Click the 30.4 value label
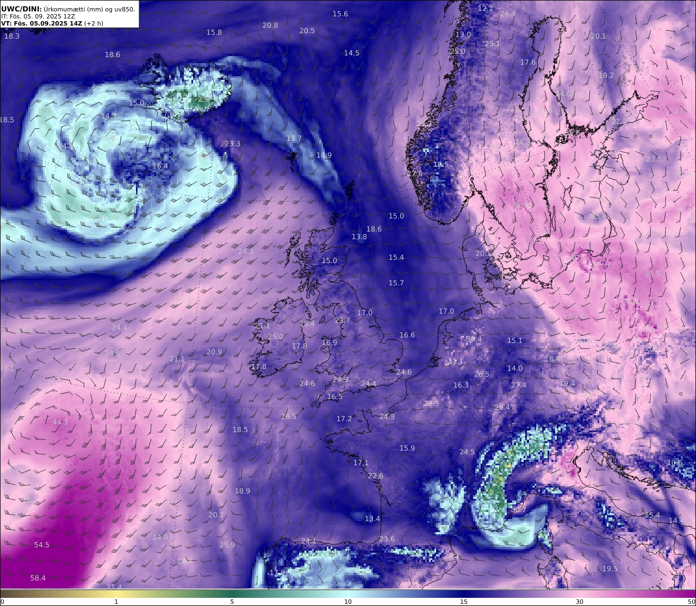 coord(474,339)
